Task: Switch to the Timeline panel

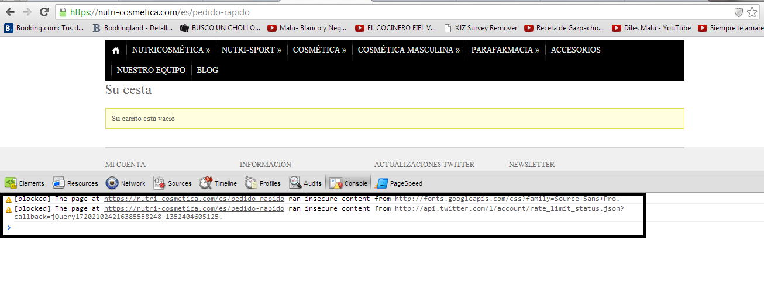Action: (x=218, y=183)
